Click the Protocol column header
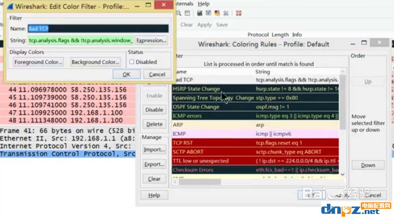Viewport: 394px width, 219px height. point(258,35)
